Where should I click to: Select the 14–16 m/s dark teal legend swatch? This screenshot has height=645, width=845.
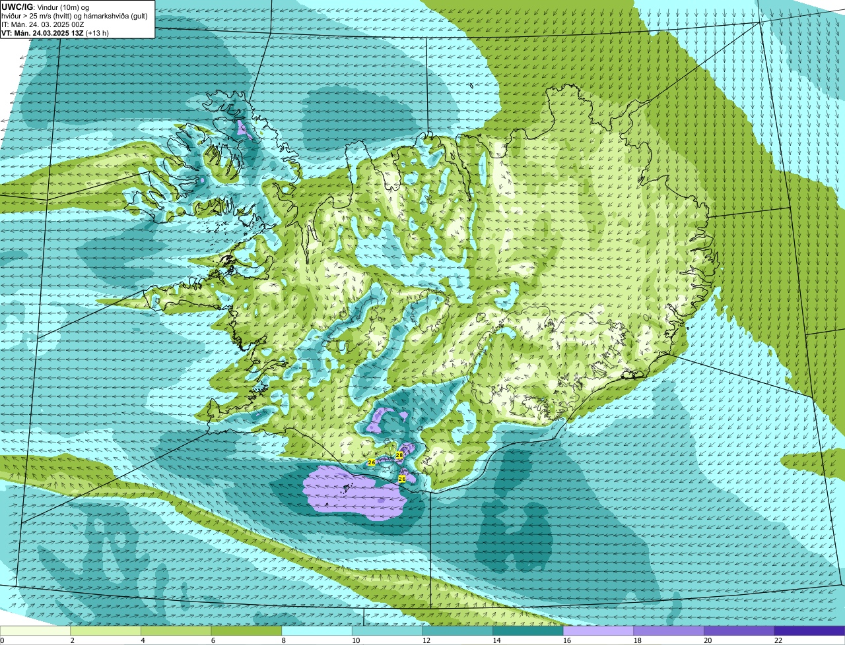[x=528, y=631]
